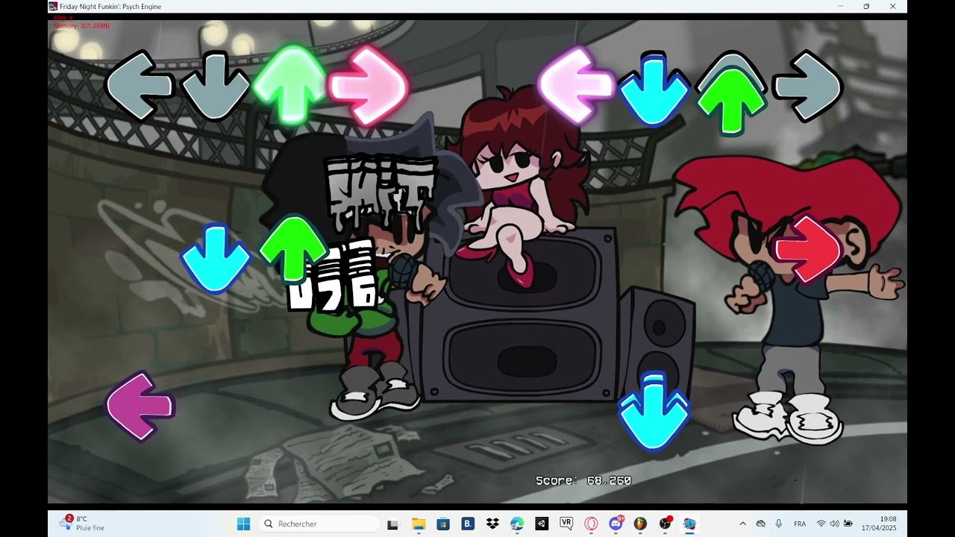Click the Memory usage counter text

coord(81,26)
